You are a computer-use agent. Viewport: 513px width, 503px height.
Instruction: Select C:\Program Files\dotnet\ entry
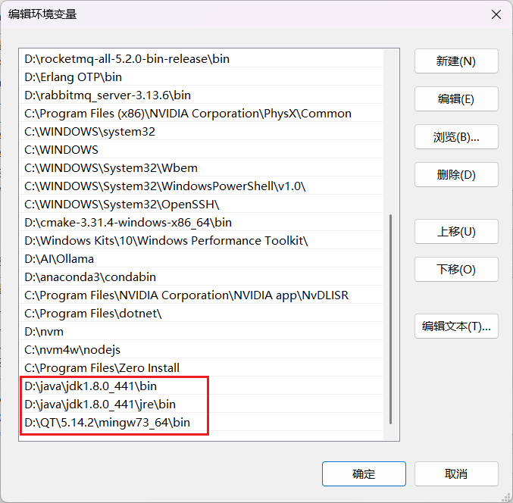[x=202, y=314]
